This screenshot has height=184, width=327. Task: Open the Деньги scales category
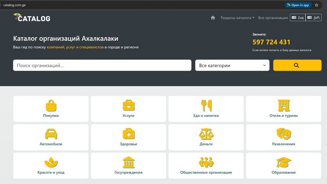[x=206, y=137]
